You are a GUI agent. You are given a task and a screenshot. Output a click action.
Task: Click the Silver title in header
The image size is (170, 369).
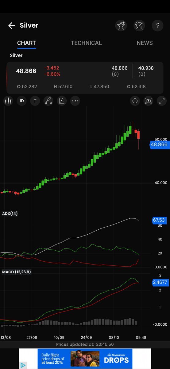pos(29,26)
